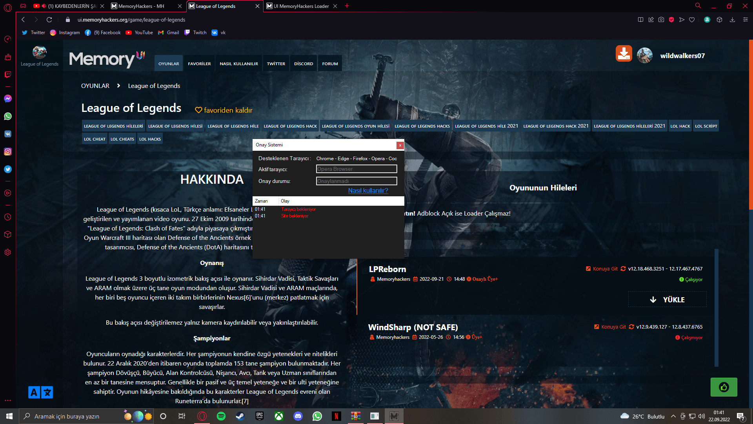Image resolution: width=753 pixels, height=424 pixels.
Task: Open browsing History from the sidebar
Action: [x=8, y=217]
